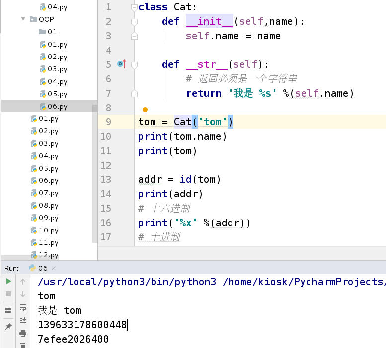Click the Python file icon of 07.py
Screen dimensions: 386x348
click(x=34, y=193)
